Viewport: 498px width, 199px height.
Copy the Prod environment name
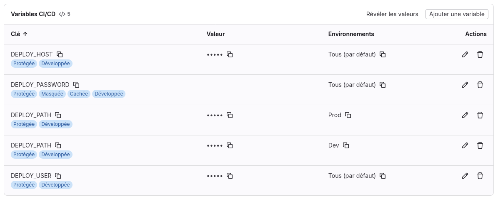click(x=348, y=115)
